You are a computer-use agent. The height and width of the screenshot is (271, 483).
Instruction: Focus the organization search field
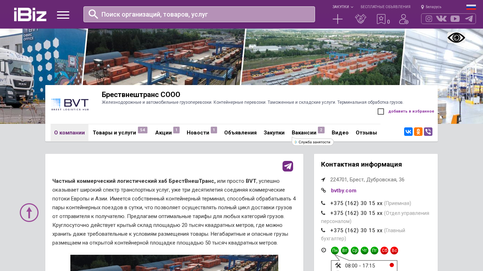199,14
